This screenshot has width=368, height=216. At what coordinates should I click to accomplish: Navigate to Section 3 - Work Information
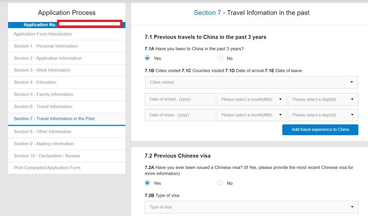pyautogui.click(x=42, y=70)
